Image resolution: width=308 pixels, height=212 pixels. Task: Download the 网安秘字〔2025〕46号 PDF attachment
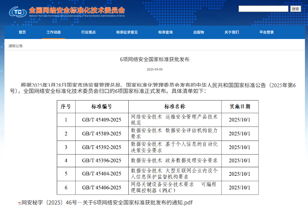[x=107, y=203]
